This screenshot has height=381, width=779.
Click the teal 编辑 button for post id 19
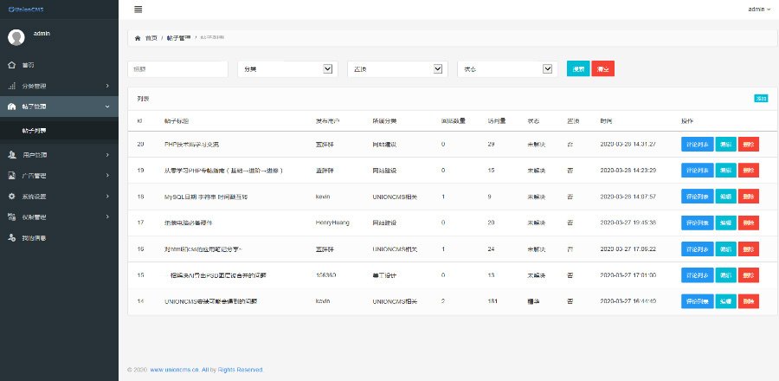pos(726,171)
